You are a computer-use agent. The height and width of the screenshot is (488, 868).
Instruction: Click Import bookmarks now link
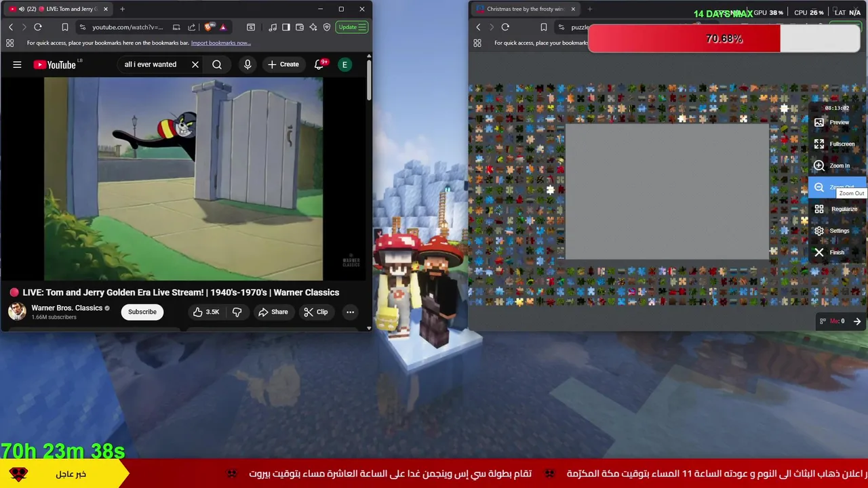[221, 43]
